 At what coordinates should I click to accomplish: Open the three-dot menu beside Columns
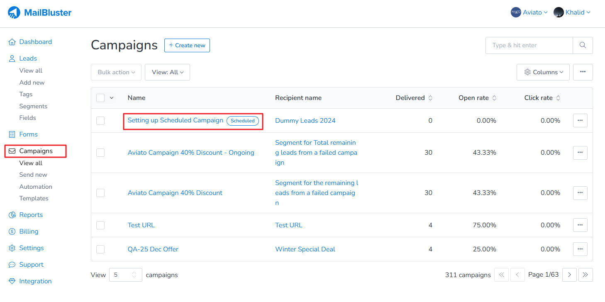click(583, 72)
